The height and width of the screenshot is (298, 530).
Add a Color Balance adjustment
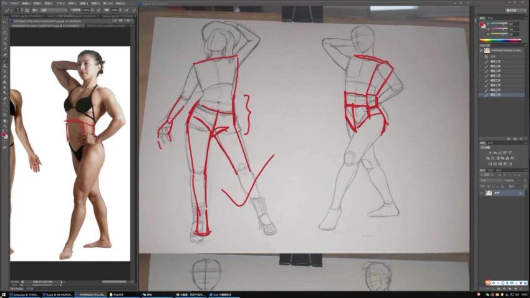click(x=493, y=158)
